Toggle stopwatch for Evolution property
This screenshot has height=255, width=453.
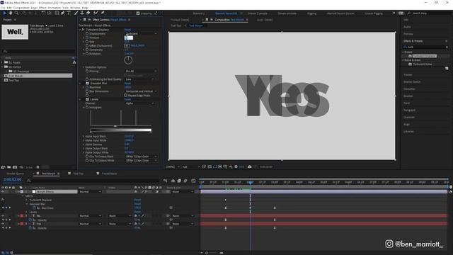point(87,54)
